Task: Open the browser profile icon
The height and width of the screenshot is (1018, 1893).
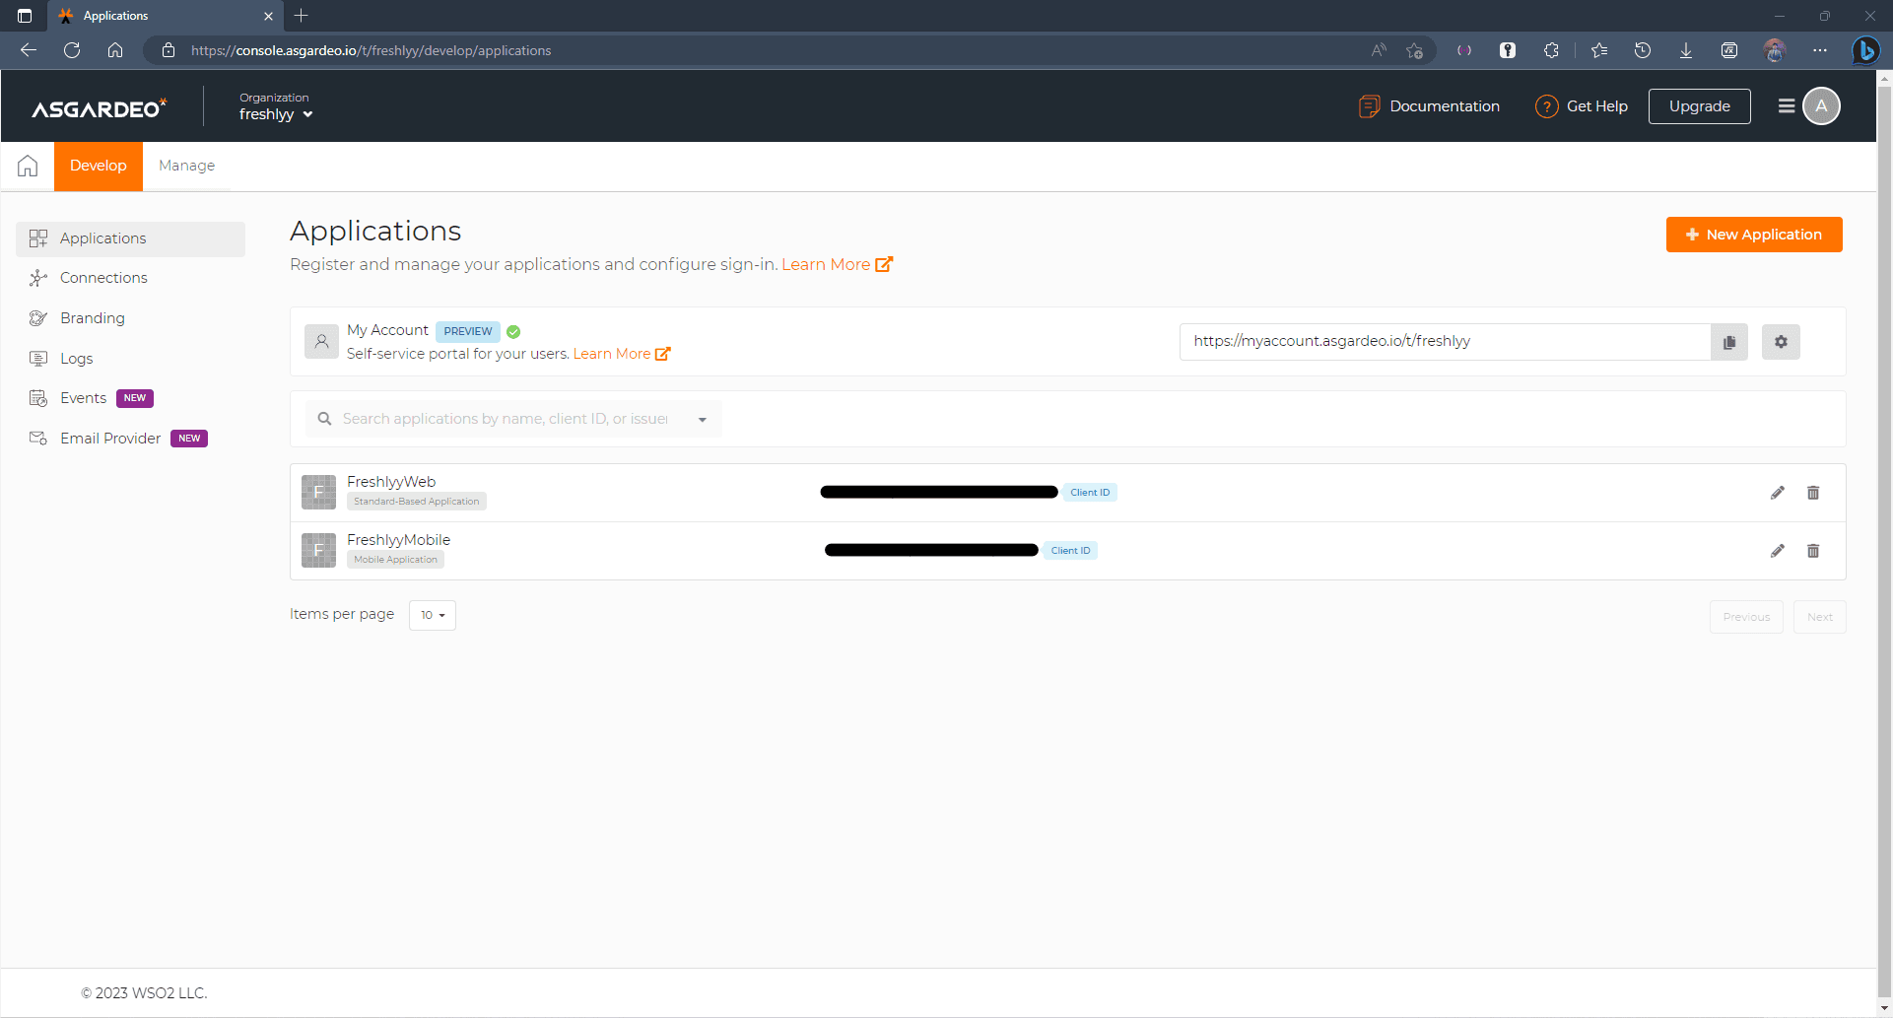Action: pyautogui.click(x=1775, y=50)
